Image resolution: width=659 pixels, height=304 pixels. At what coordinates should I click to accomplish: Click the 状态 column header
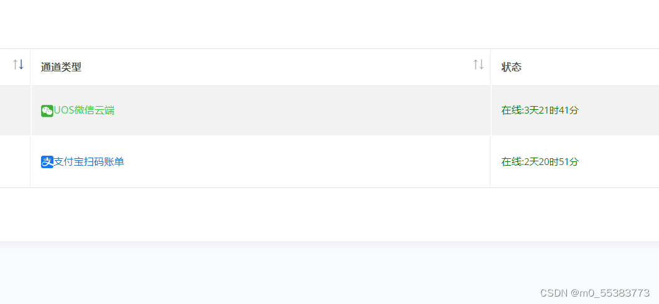click(512, 67)
